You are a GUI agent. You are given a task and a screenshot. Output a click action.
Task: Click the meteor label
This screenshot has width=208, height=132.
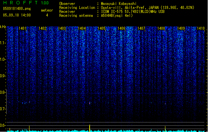point(47,10)
